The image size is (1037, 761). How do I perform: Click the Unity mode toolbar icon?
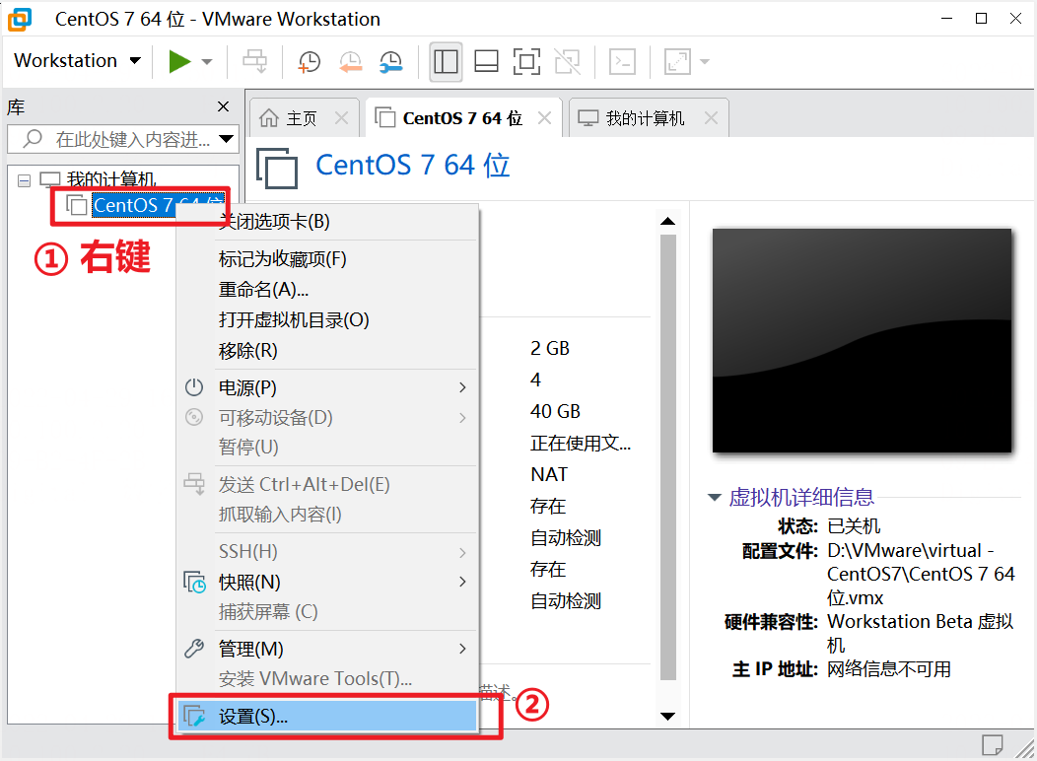tap(568, 61)
